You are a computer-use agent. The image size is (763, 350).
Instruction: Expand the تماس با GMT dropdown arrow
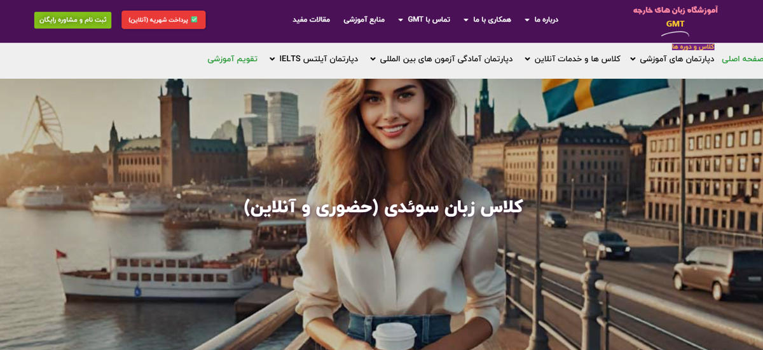(x=401, y=20)
